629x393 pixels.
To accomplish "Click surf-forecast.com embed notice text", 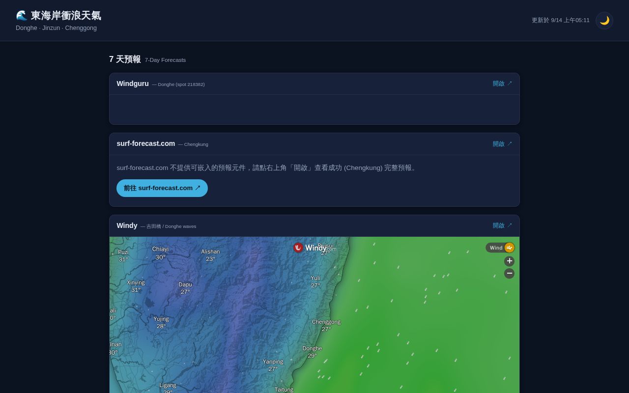I will click(267, 168).
